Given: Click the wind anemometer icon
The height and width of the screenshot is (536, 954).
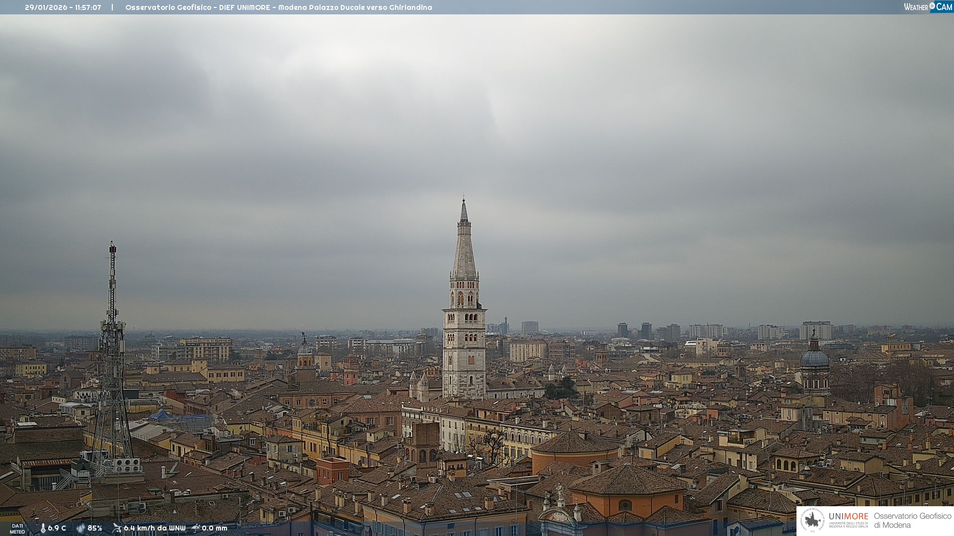Looking at the screenshot, I should [x=117, y=528].
